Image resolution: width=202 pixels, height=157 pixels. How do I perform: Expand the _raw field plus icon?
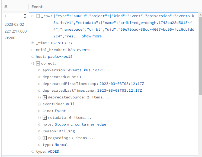coord(38,16)
